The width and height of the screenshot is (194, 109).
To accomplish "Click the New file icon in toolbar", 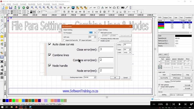I will 3,8.
